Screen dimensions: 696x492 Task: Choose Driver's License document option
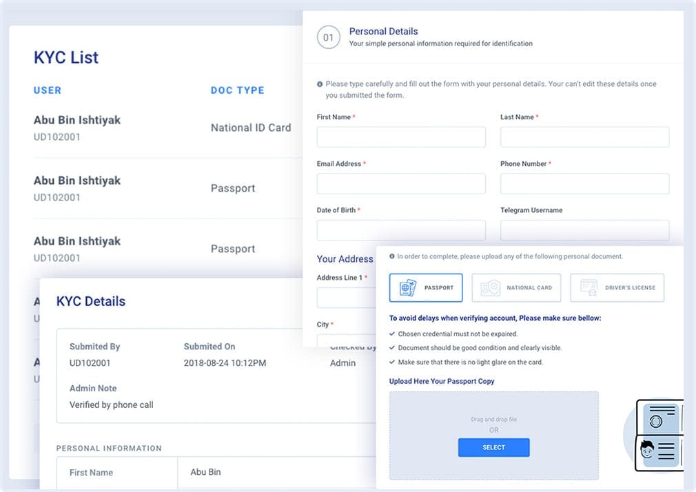pos(617,287)
